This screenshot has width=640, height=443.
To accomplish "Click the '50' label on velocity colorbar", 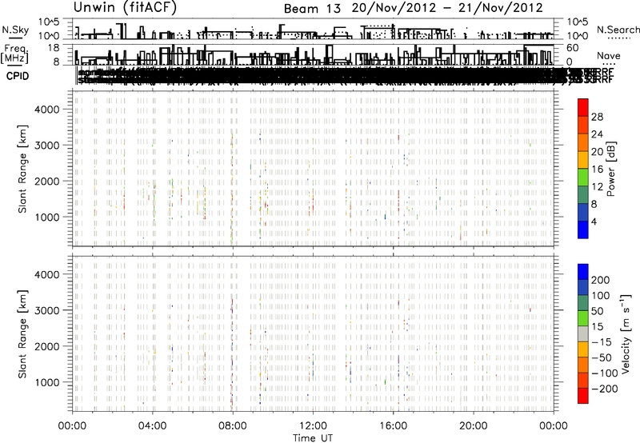I will coord(597,311).
